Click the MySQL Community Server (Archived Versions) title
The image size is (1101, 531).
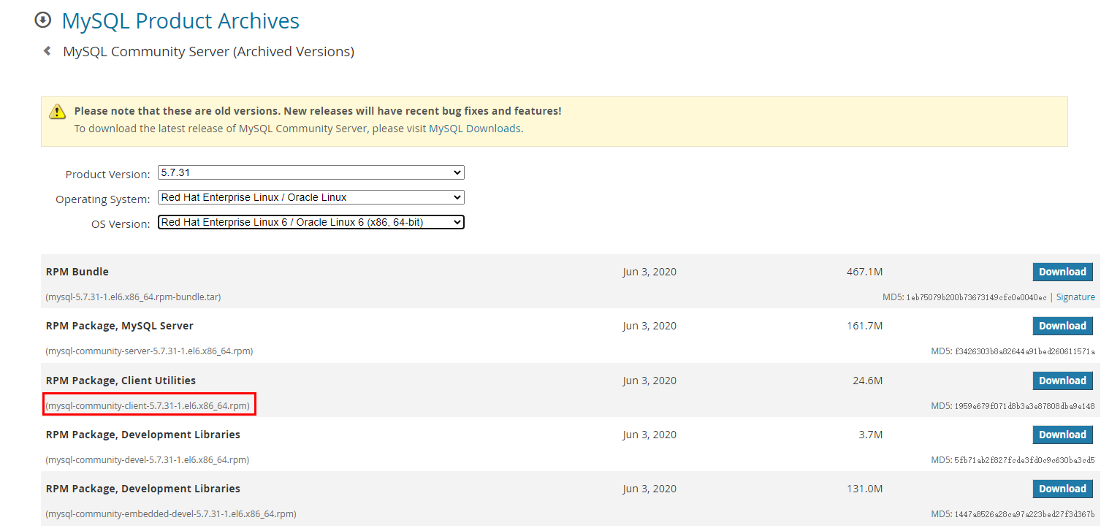pos(209,52)
